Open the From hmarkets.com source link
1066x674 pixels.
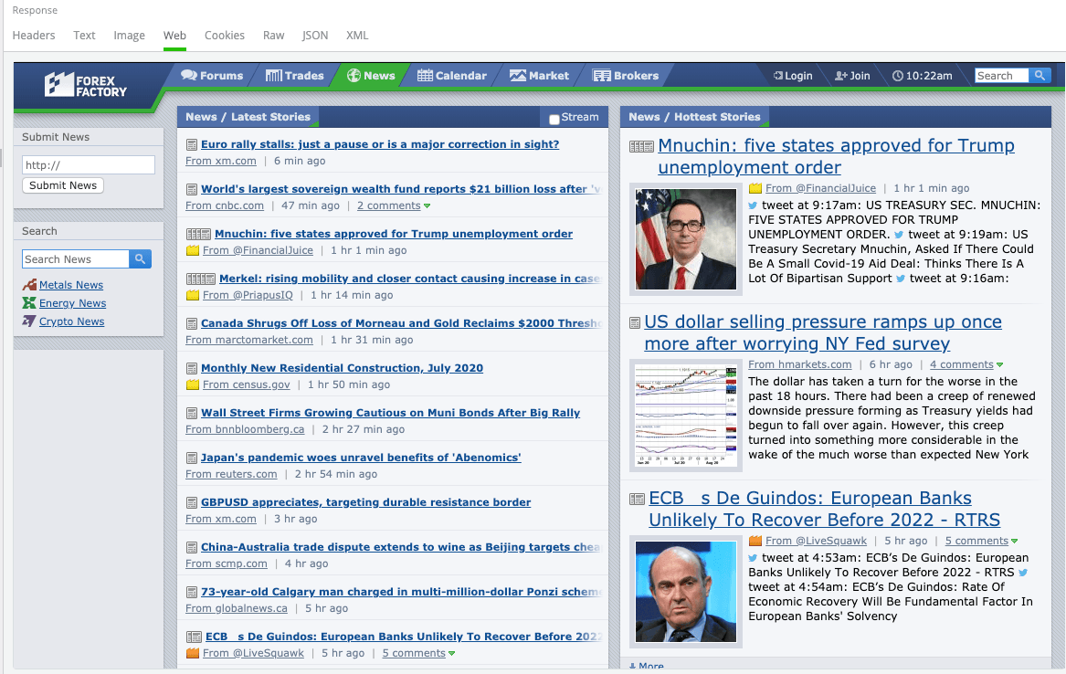click(x=800, y=365)
